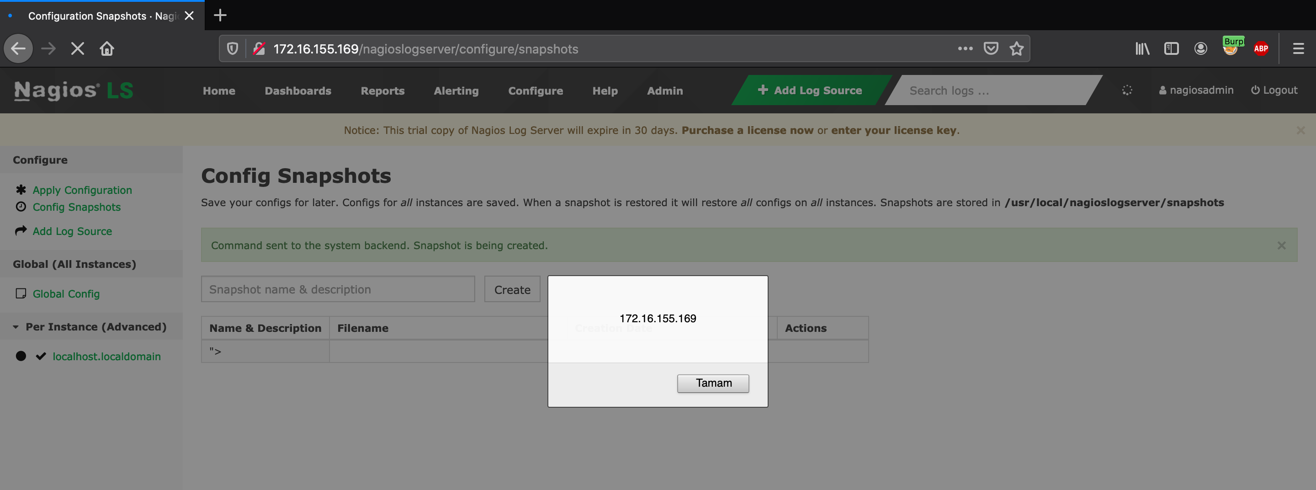The image size is (1316, 490).
Task: Click the Tamam button in the alert dialog
Action: tap(713, 383)
